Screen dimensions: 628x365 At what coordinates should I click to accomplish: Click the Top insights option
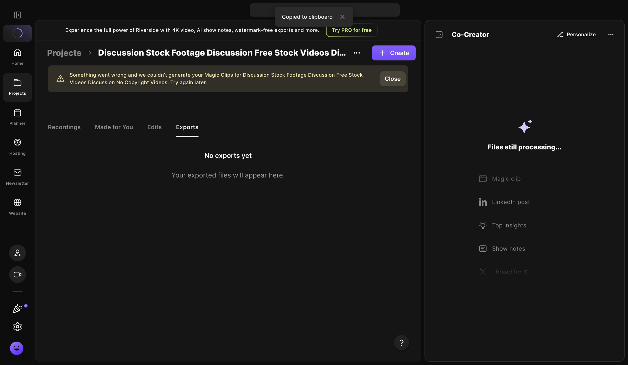[x=502, y=225]
